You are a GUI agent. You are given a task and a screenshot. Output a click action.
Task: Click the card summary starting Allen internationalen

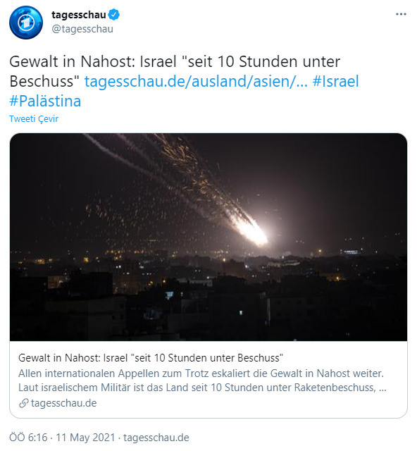click(x=201, y=373)
